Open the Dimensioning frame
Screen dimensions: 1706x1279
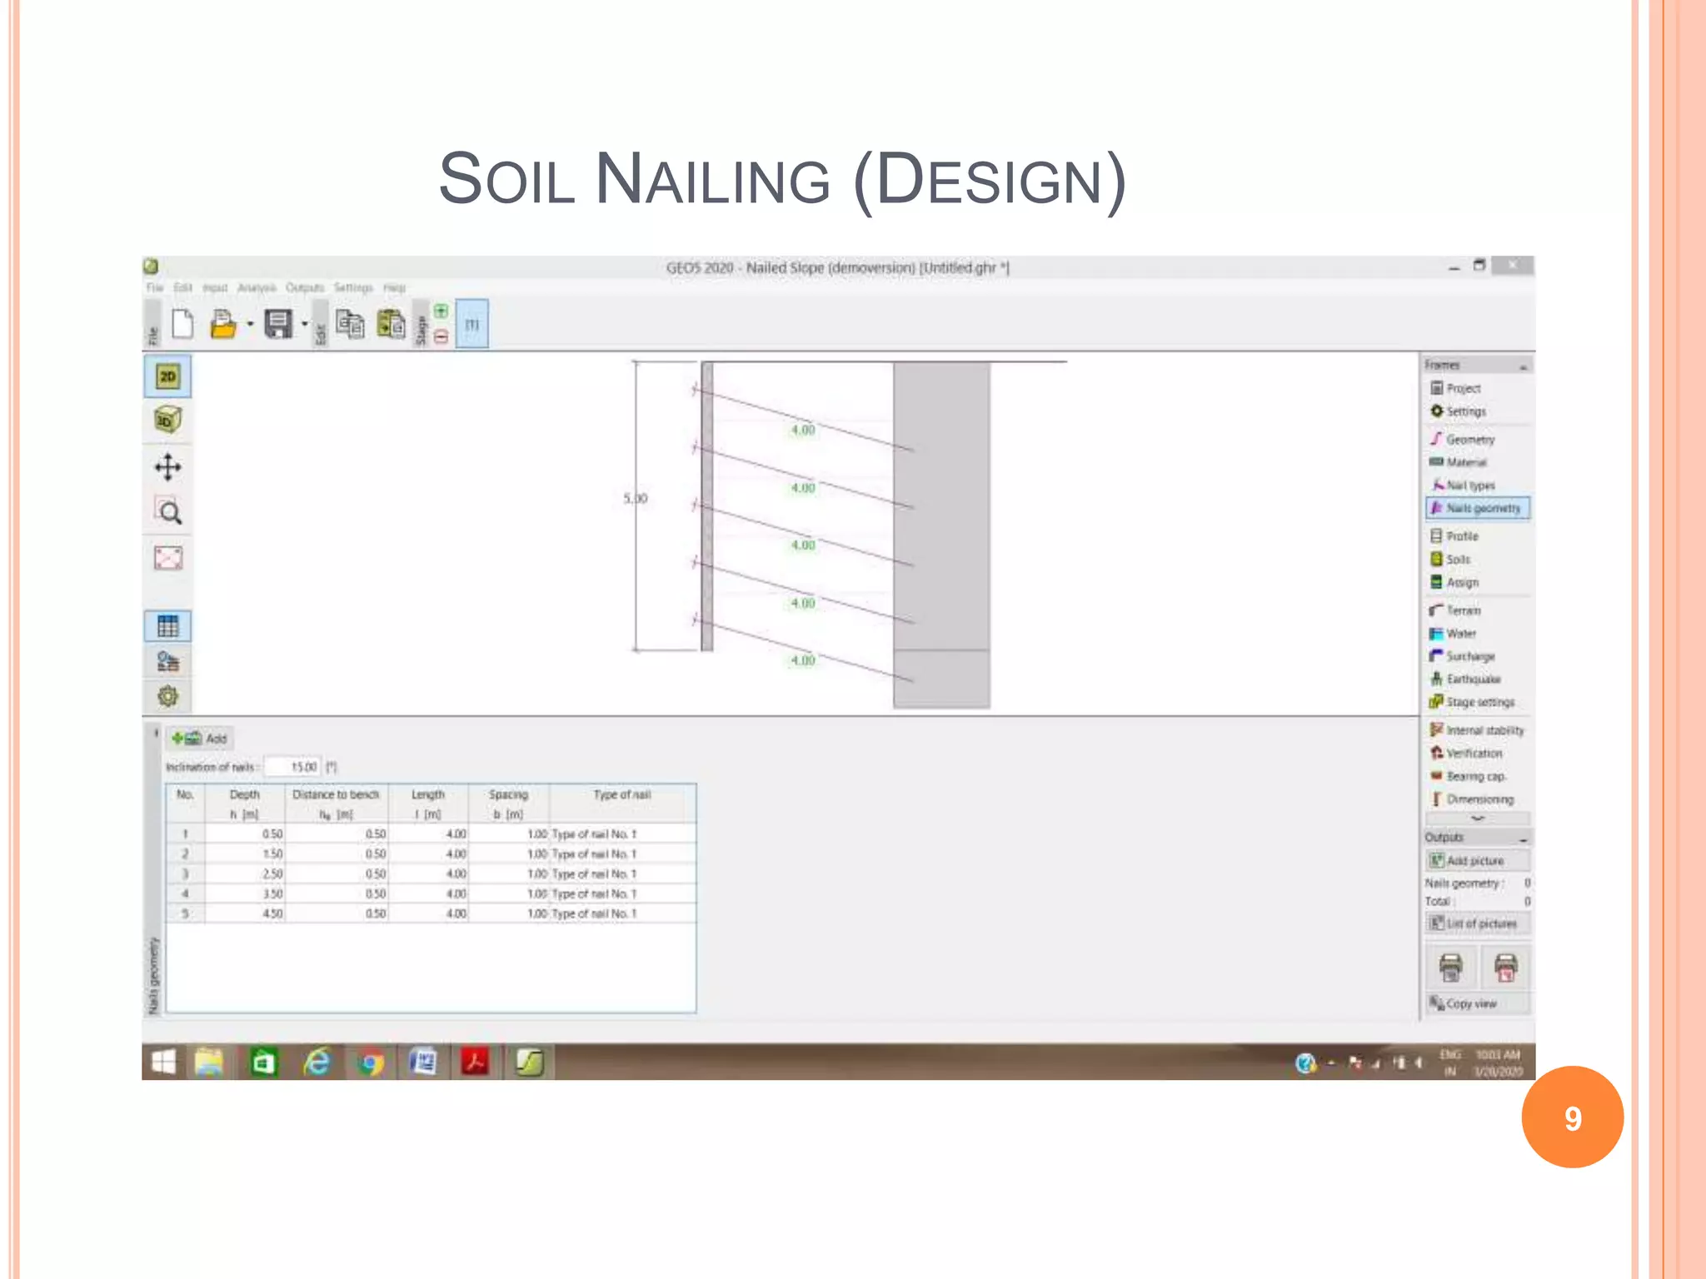1478,799
